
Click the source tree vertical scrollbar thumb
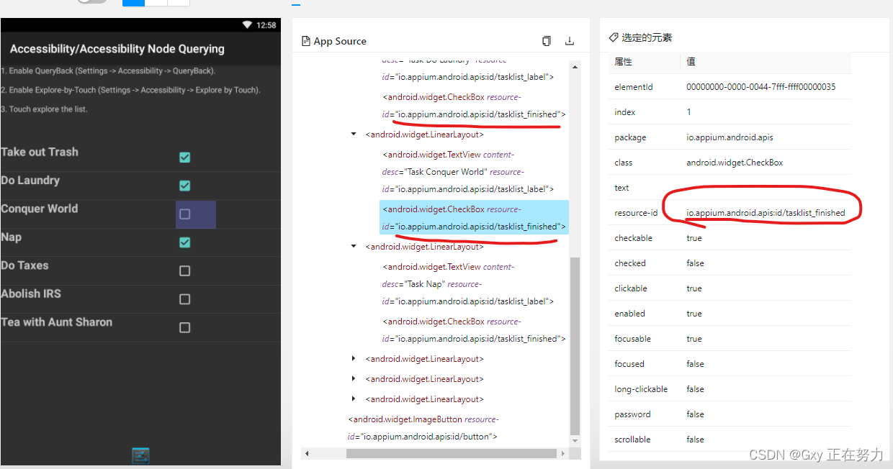pos(575,345)
